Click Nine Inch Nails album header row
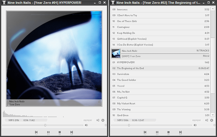 (161, 53)
